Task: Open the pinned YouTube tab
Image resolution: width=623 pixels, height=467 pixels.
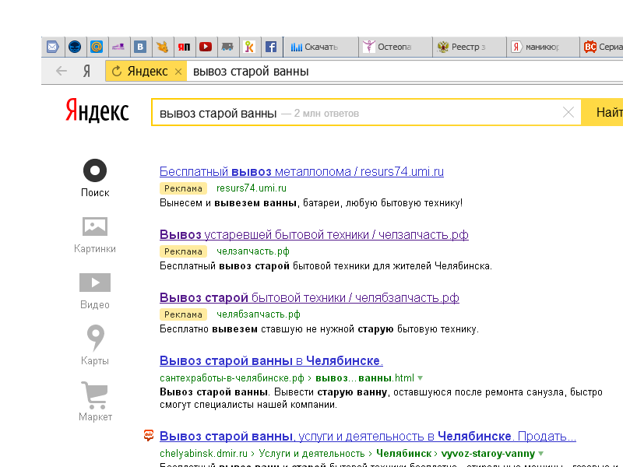Action: (206, 47)
